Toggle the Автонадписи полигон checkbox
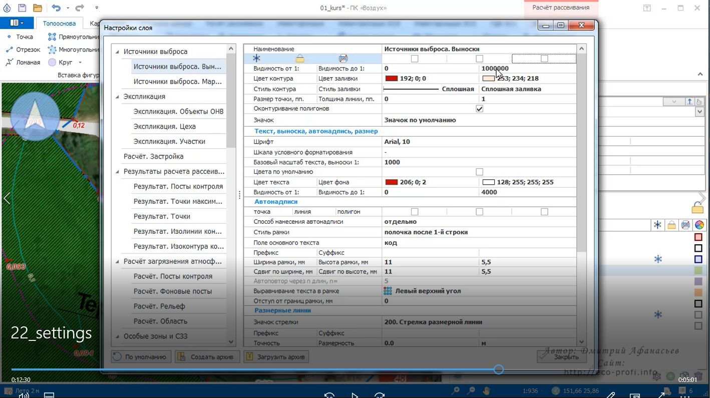The image size is (710, 398). point(544,212)
